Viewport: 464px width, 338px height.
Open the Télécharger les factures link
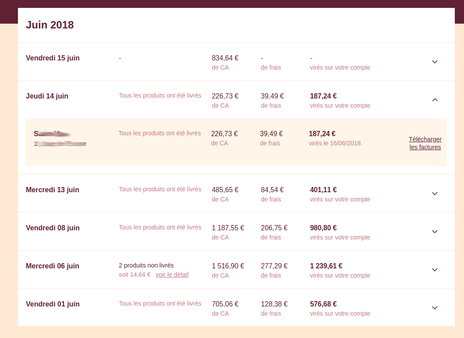(425, 143)
